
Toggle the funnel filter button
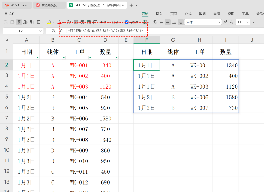(19, 22)
